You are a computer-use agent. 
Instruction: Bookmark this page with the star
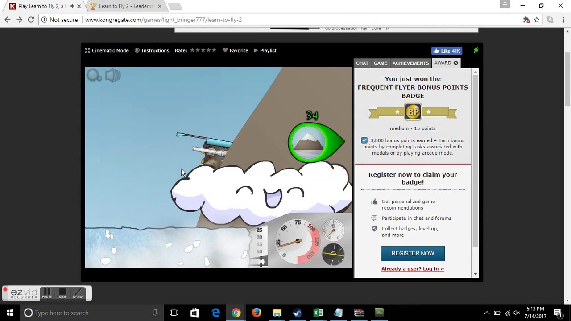pyautogui.click(x=537, y=20)
